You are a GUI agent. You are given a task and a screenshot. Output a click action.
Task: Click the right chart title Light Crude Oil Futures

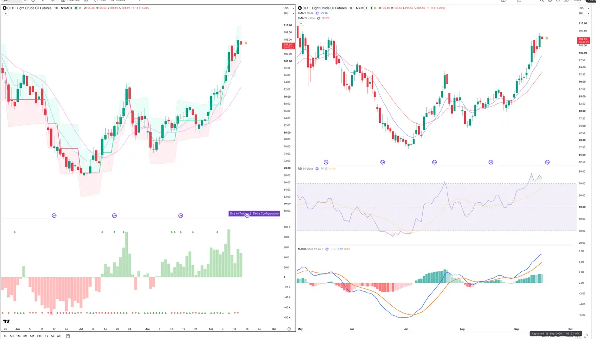click(x=328, y=8)
